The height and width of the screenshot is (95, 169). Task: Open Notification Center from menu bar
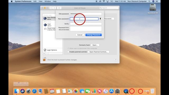(157, 1)
